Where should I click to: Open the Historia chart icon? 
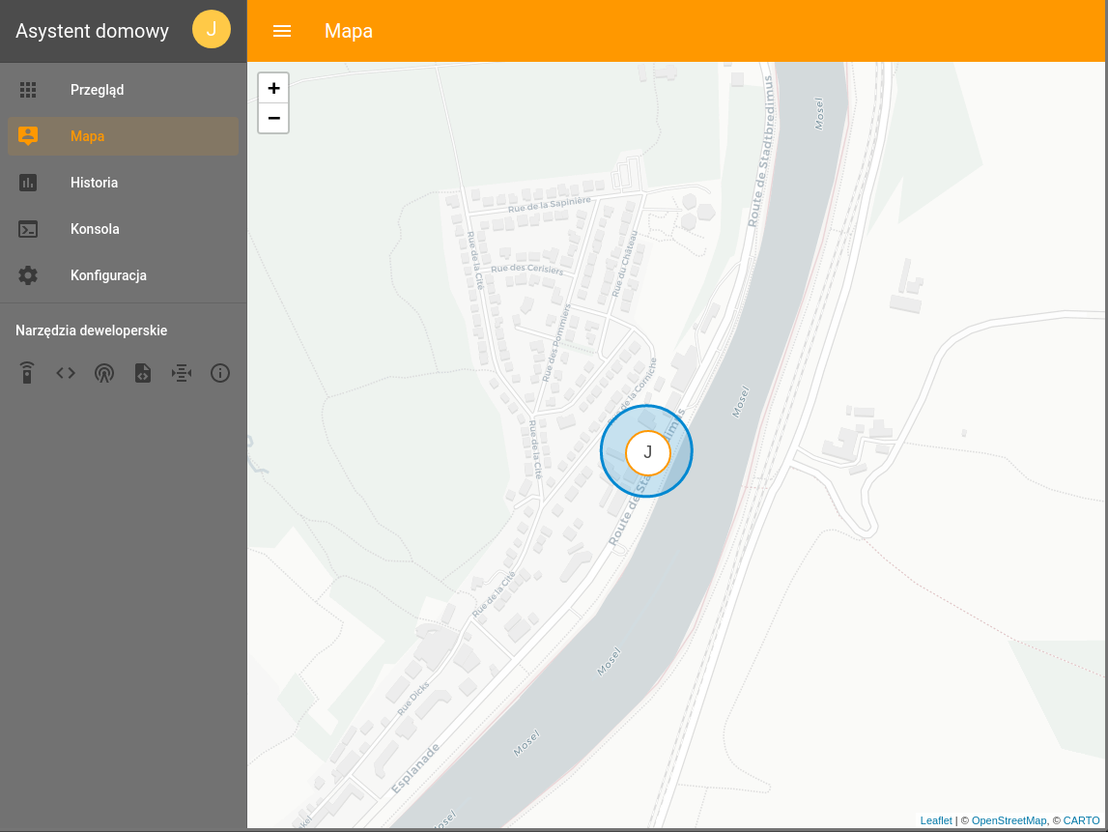[28, 183]
